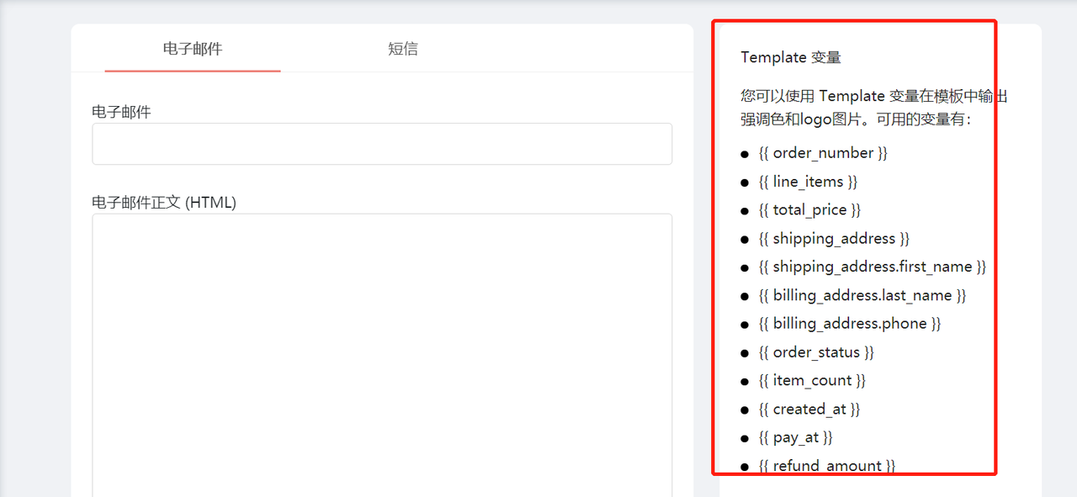Select the {{ shipping_address.first_name }} variable
Viewport: 1077px width, 497px height.
tap(873, 267)
